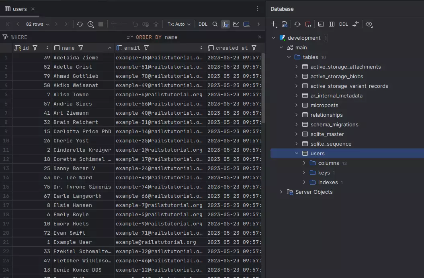
Task: Expand the microposts table node
Action: tap(297, 105)
